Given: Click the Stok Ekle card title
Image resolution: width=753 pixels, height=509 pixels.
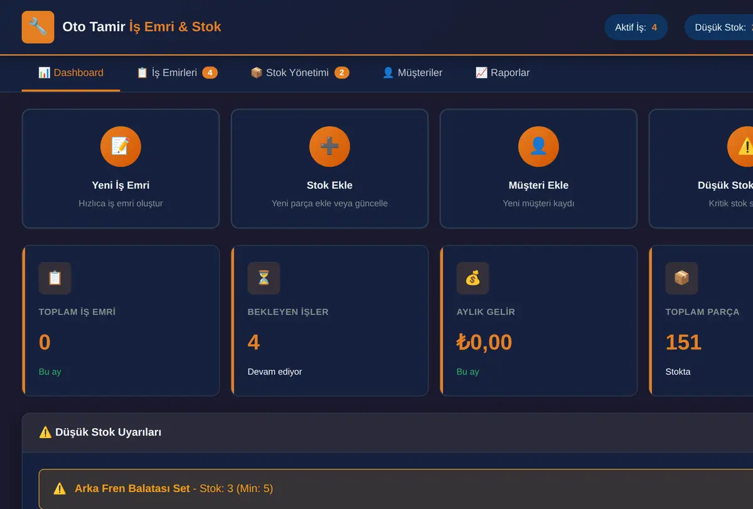Looking at the screenshot, I should 329,185.
